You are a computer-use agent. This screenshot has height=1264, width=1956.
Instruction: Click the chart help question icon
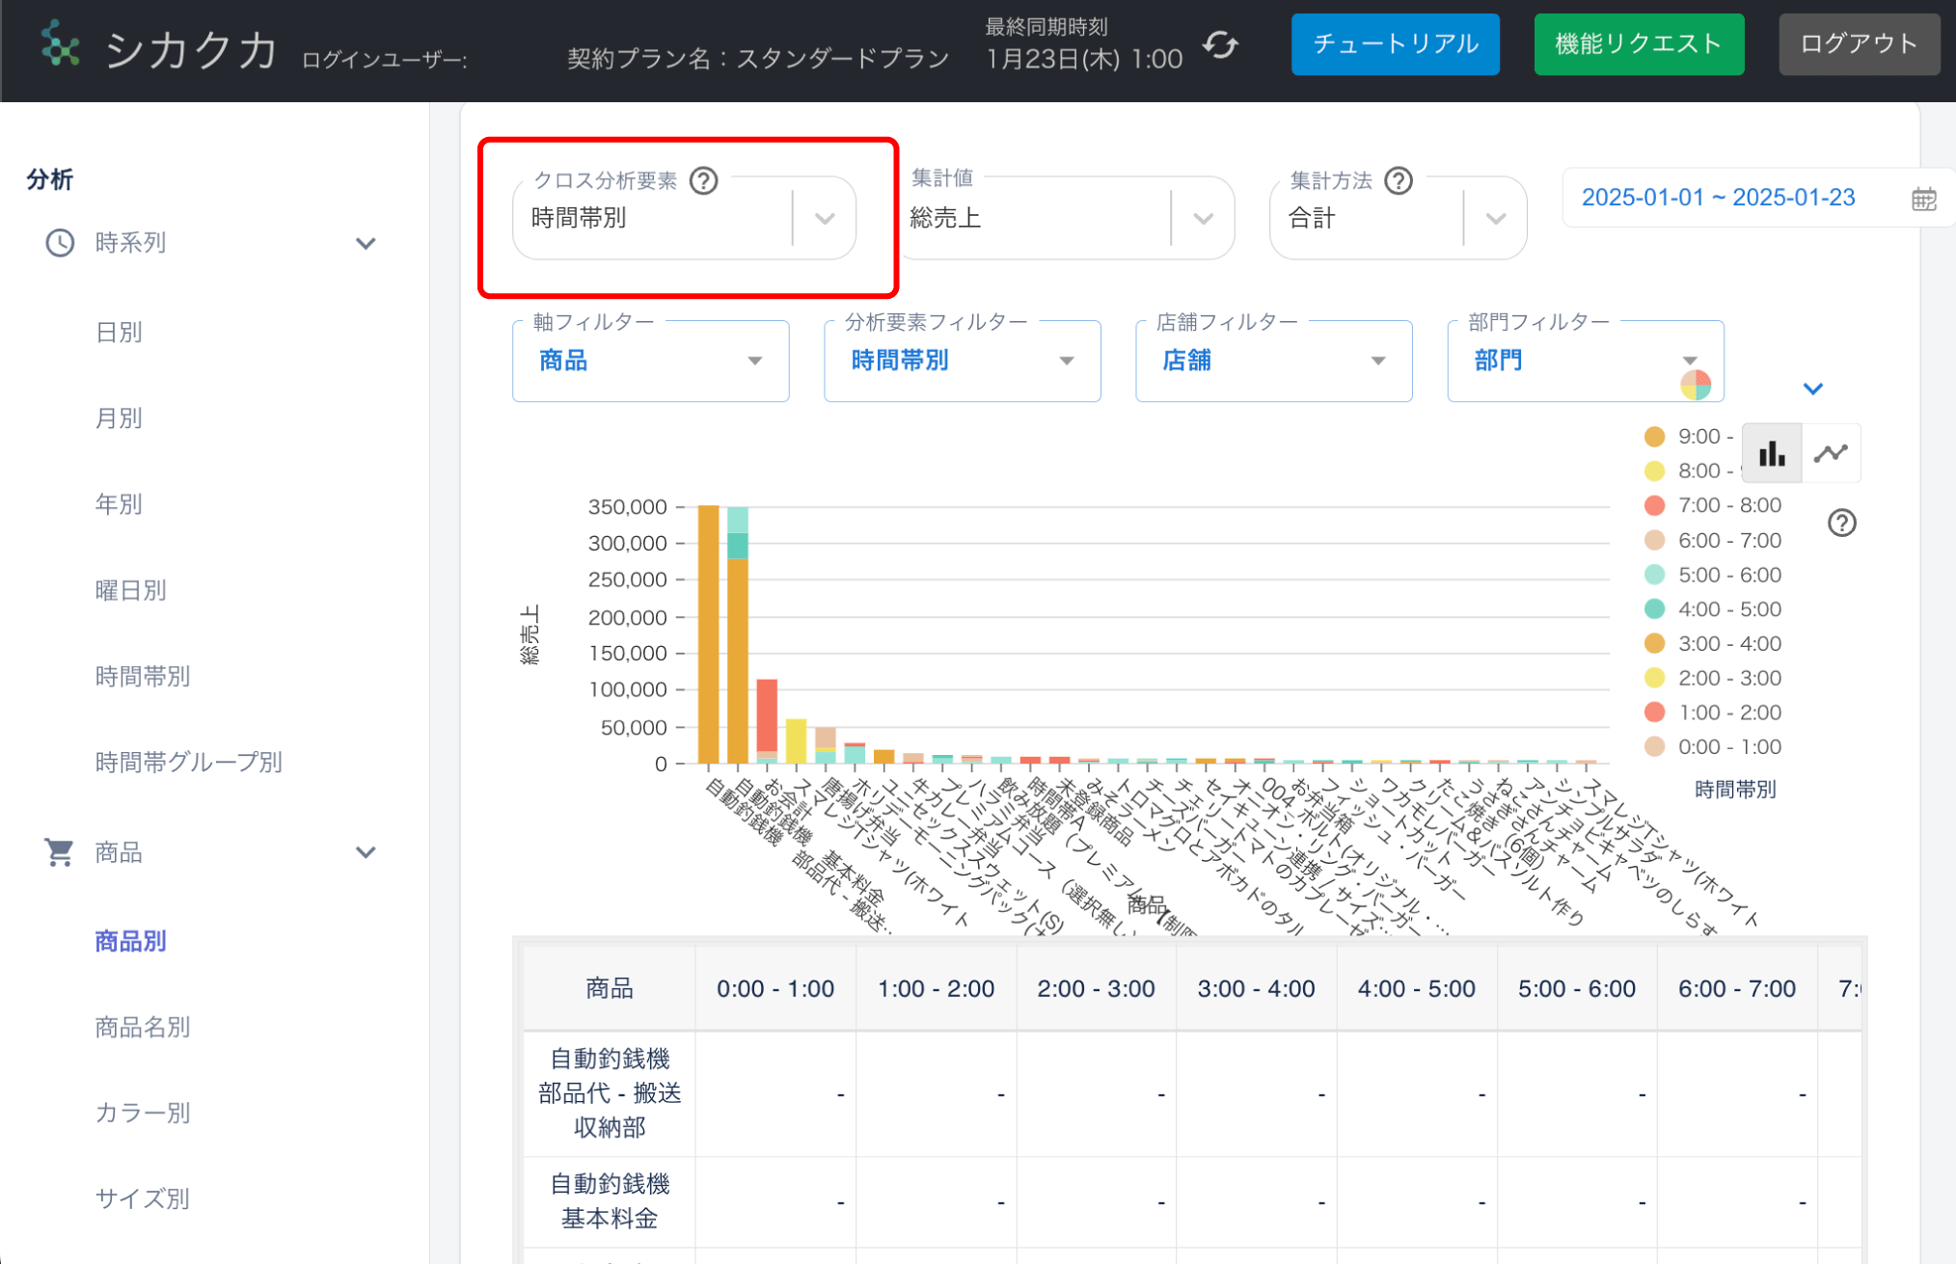click(1841, 523)
